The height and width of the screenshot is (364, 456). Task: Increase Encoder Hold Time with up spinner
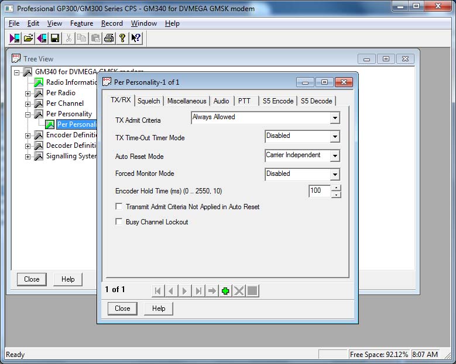(336, 188)
